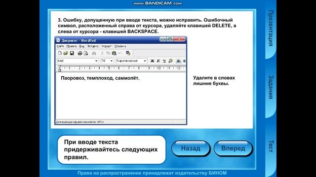Minimize the WordPad window

coord(163,39)
